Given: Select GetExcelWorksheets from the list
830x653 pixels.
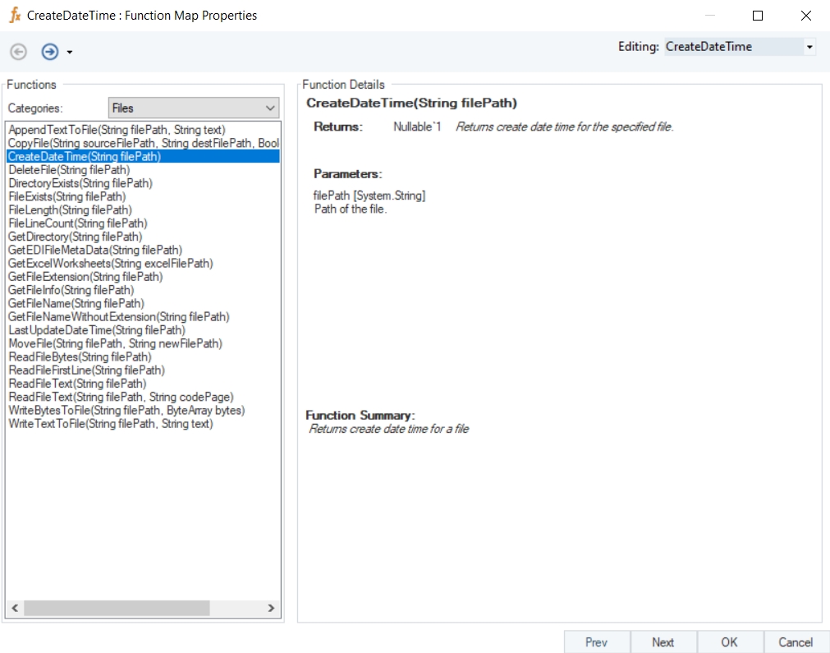Looking at the screenshot, I should (111, 264).
